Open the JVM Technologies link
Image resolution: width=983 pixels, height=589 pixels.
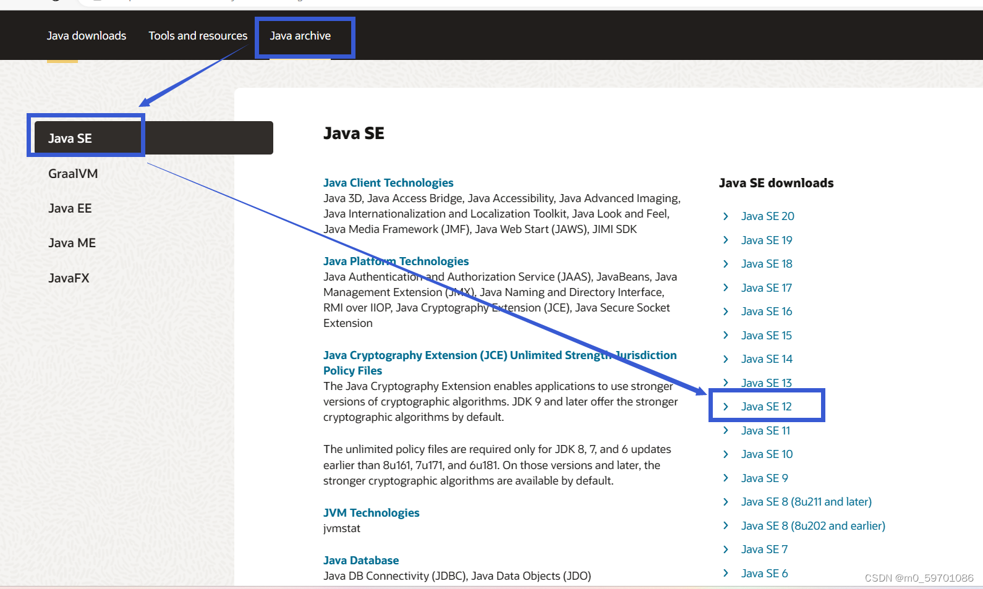click(371, 513)
